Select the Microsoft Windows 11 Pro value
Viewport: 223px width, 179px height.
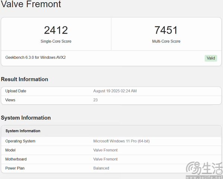coord(122,141)
